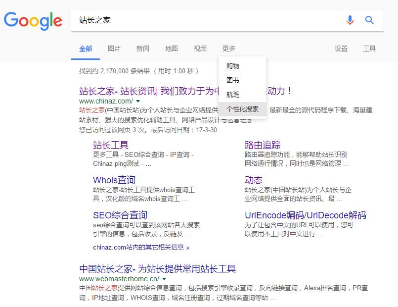Click the search box containing 站长之家
Screen dimensions: 398x307
pyautogui.click(x=208, y=20)
